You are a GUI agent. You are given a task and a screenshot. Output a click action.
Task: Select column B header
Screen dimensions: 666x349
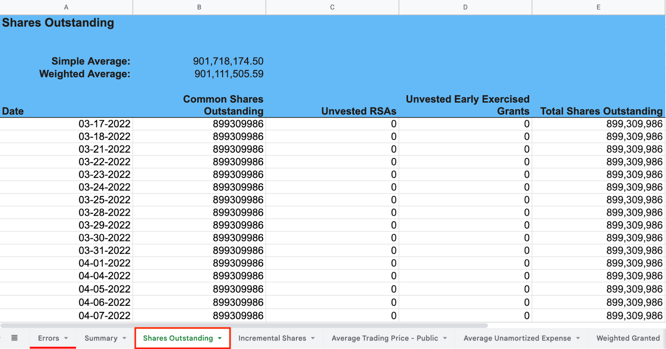199,7
